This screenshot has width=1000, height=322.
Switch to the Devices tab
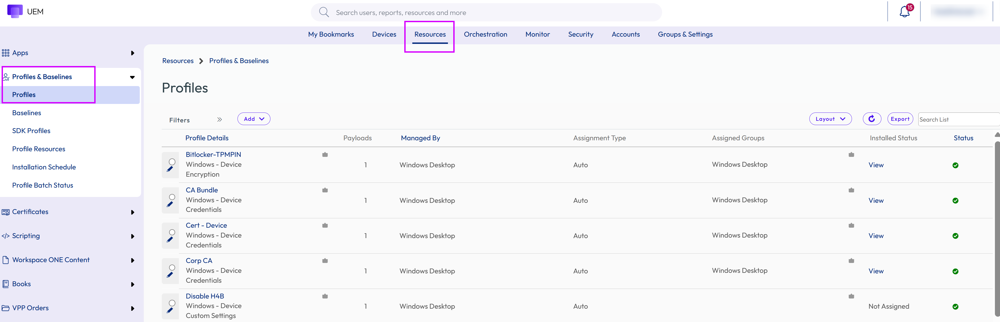384,34
